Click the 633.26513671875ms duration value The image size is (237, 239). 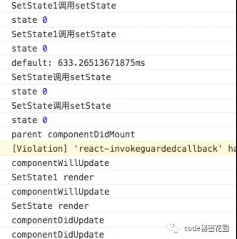click(x=101, y=63)
